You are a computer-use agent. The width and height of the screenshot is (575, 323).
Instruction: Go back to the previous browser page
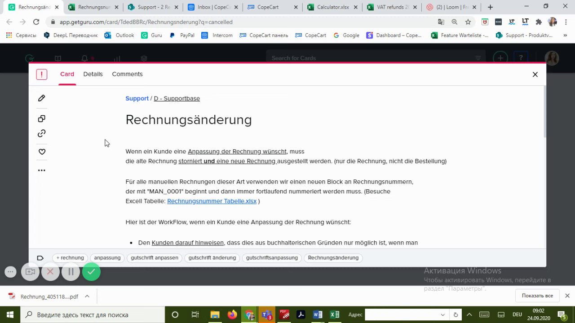click(x=9, y=22)
